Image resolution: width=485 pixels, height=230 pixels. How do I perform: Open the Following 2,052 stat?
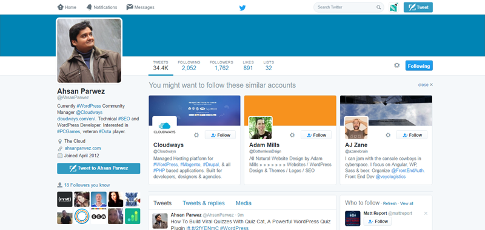tap(189, 65)
